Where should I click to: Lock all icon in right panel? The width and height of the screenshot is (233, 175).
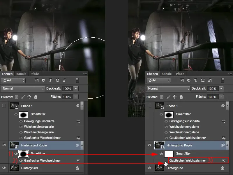click(x=181, y=97)
